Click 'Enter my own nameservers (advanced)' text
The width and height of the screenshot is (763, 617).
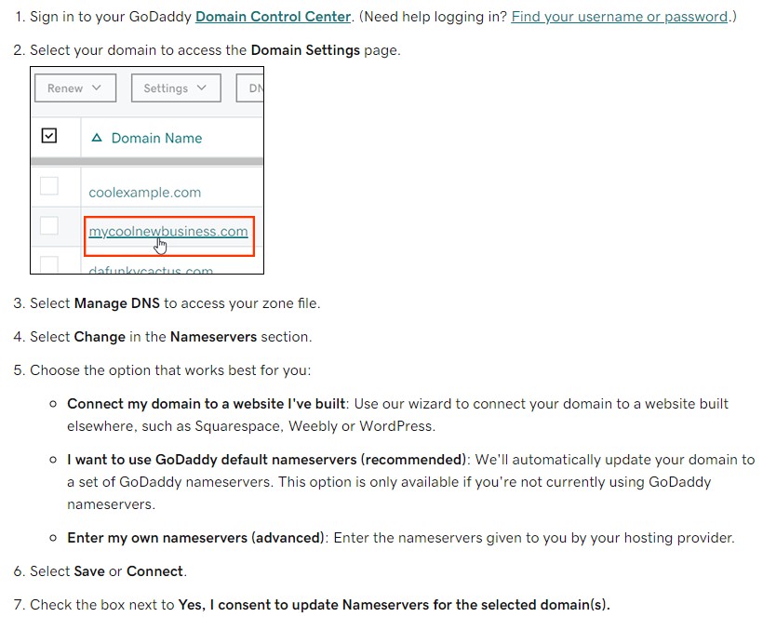tap(195, 538)
